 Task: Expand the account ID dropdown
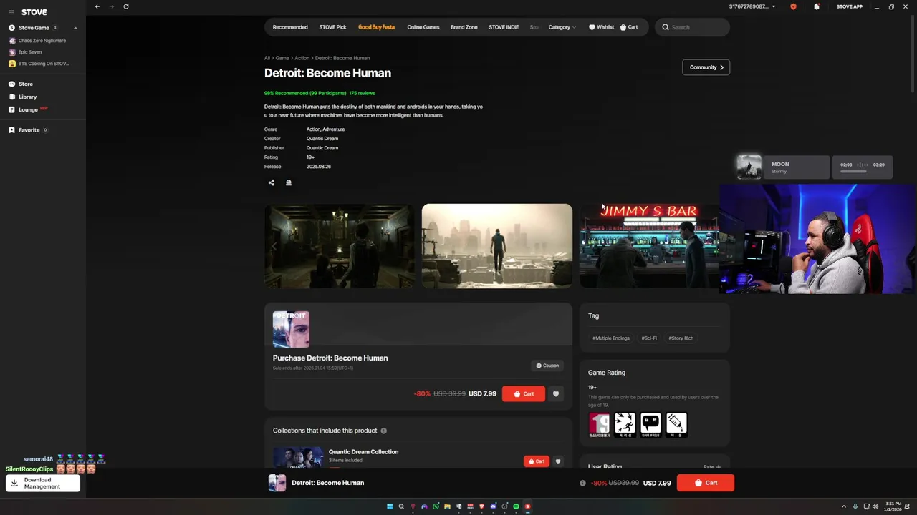pos(752,6)
